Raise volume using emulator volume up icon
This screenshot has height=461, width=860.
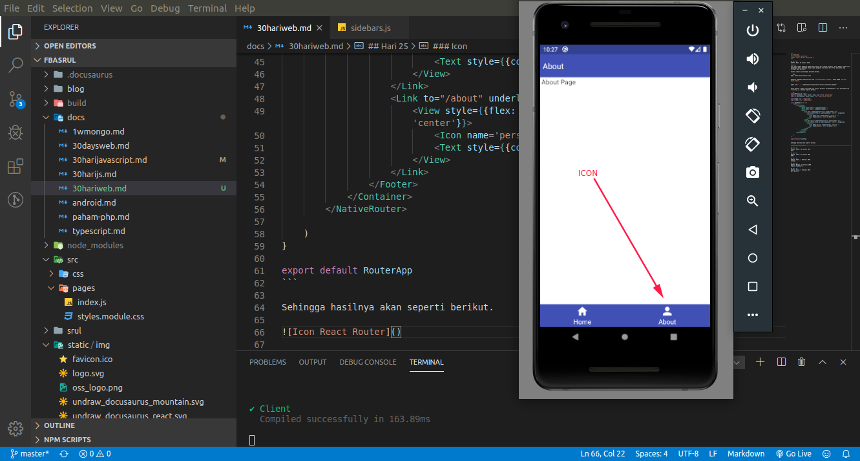click(x=752, y=59)
